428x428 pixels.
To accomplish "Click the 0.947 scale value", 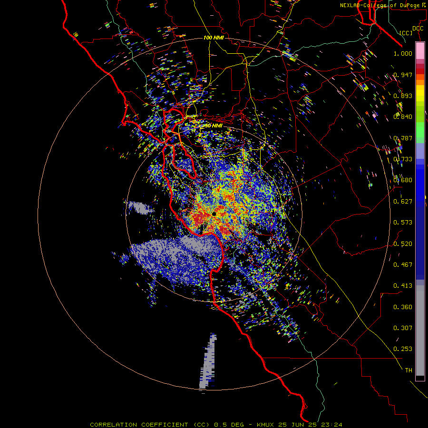I will [x=403, y=75].
